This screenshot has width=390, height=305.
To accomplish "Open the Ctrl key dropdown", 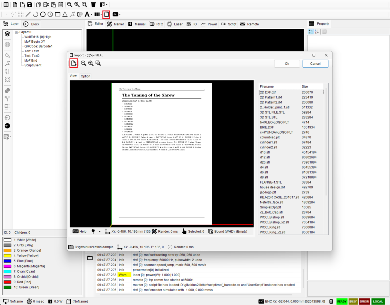I will tap(120, 14).
